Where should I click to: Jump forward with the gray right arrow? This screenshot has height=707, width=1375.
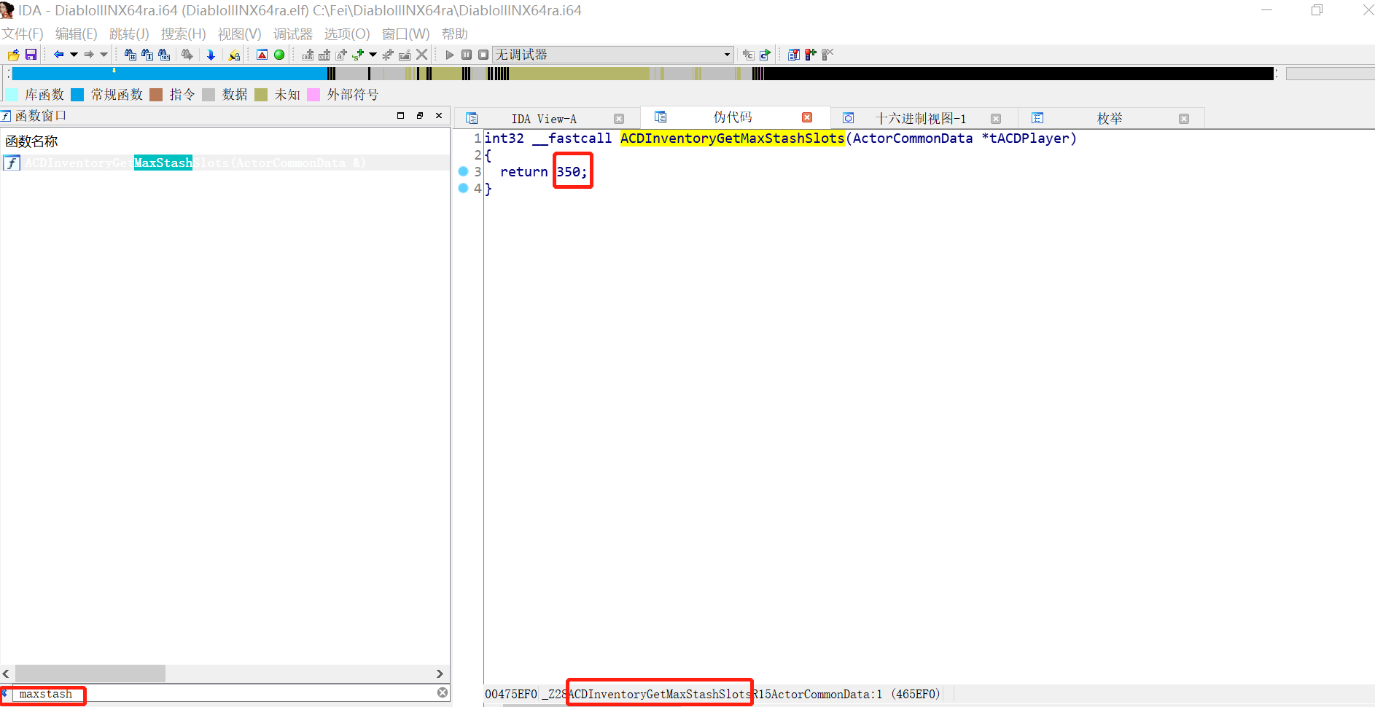pos(89,55)
